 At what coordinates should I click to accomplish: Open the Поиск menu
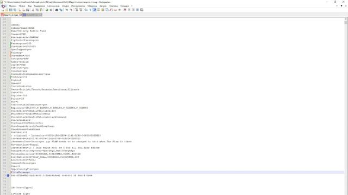(22, 6)
